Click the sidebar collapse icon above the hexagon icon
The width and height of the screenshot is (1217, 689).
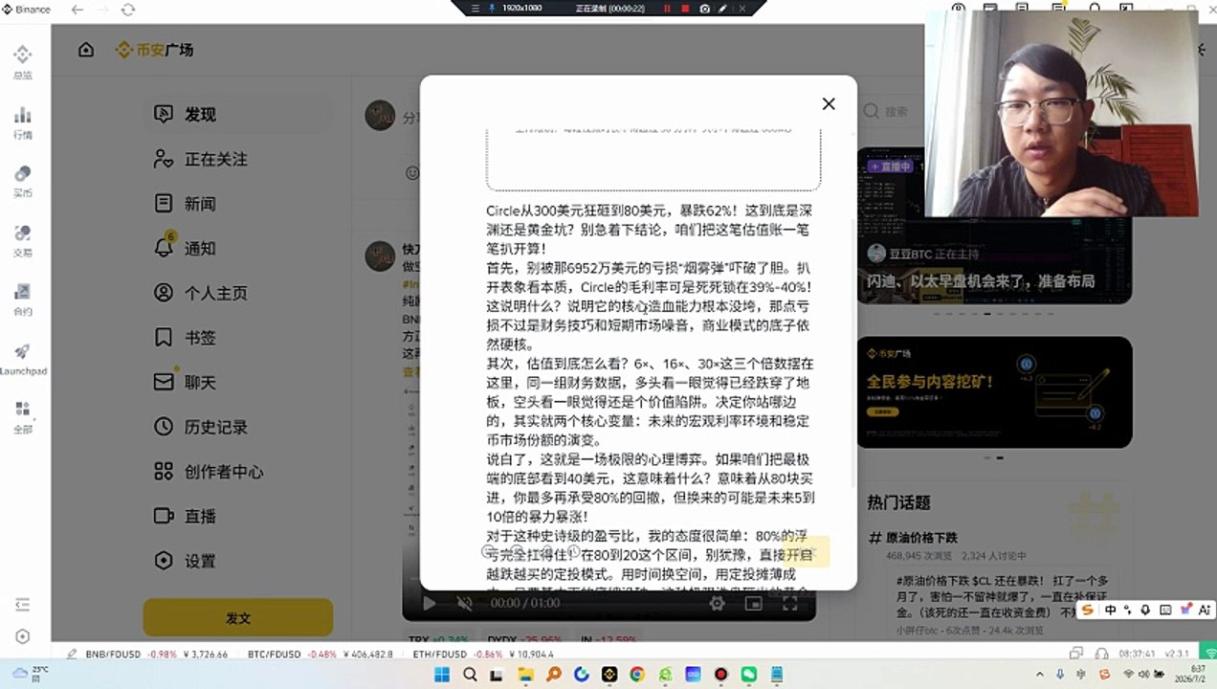click(23, 605)
